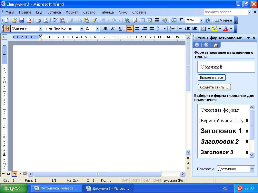The width and height of the screenshot is (258, 193).
Task: Open the Правка menu
Action: pos(25,12)
